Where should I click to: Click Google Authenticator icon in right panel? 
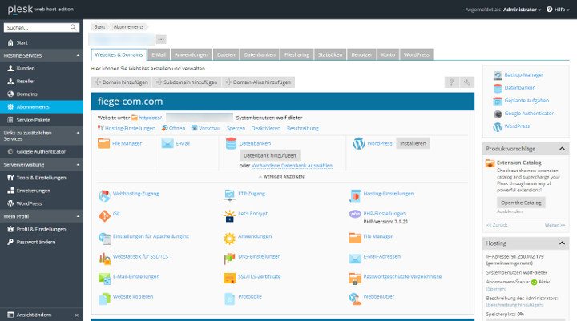(x=498, y=114)
